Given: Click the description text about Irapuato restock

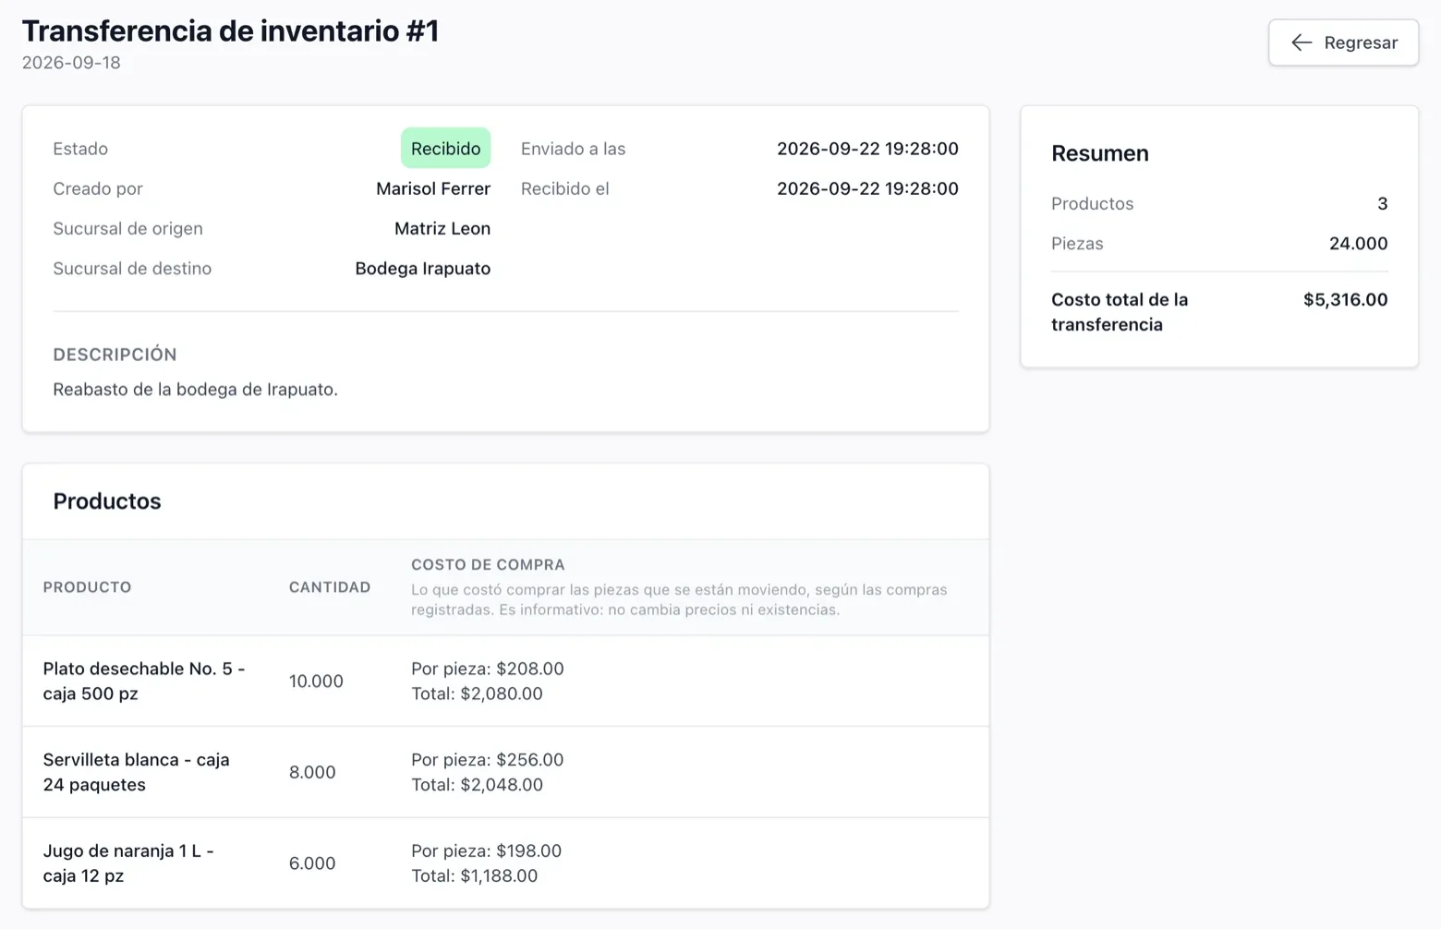Looking at the screenshot, I should pyautogui.click(x=195, y=390).
